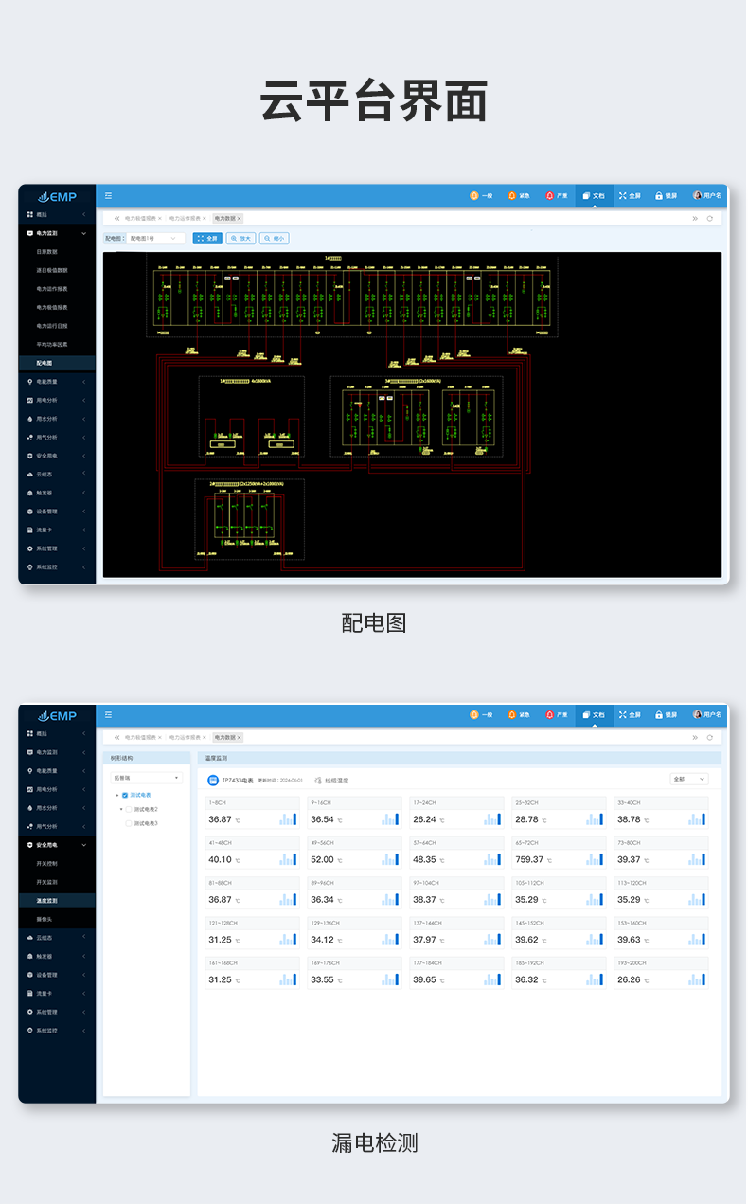The image size is (748, 1204).
Task: Open 严重 alarm icon in bottom screen
Action: (x=549, y=714)
